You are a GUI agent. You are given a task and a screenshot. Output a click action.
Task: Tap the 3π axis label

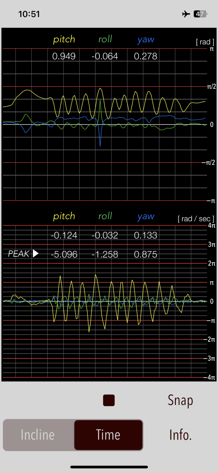[x=211, y=244]
